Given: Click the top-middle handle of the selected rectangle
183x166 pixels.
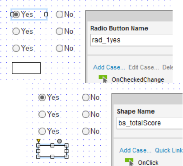Looking at the screenshot, I should [52, 145].
